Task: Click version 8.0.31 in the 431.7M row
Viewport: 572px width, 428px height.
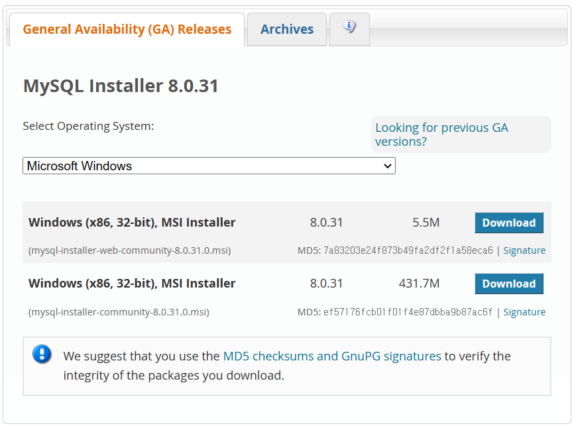Action: tap(326, 284)
